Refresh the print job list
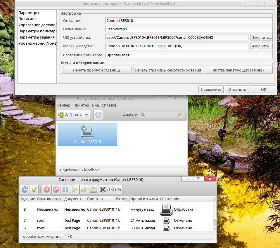Image resolution: width=280 pixels, height=248 pixels. click(25, 189)
